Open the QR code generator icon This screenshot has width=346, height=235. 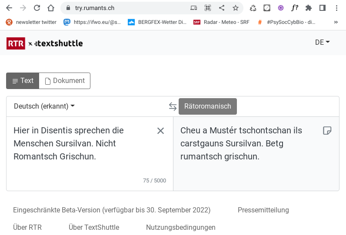click(x=208, y=8)
